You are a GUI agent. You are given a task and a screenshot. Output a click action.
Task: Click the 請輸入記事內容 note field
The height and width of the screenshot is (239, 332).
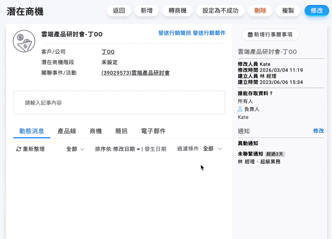pos(119,102)
